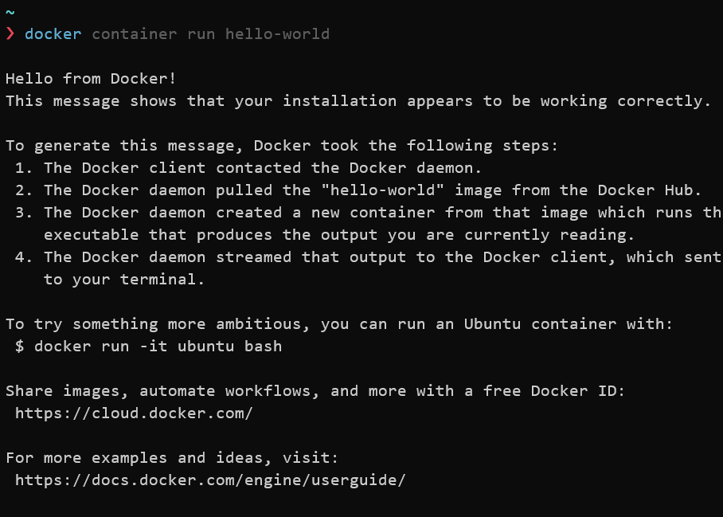Click 'to your terminal.' continuation line
Image resolution: width=723 pixels, height=517 pixels.
click(x=124, y=280)
